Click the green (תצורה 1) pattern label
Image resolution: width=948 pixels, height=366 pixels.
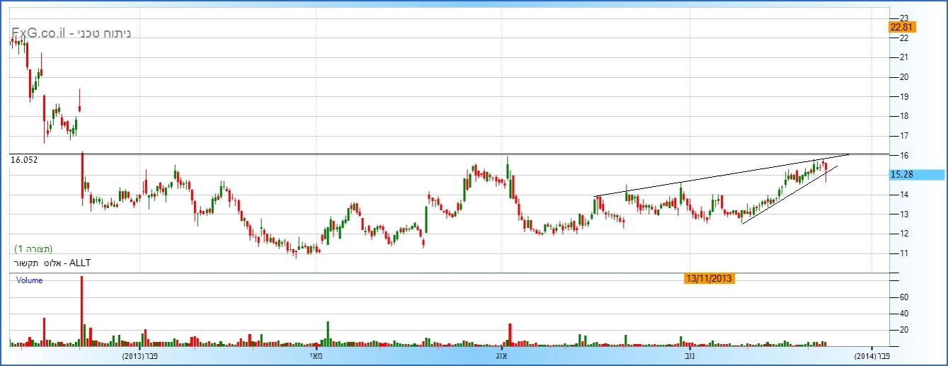[x=34, y=249]
